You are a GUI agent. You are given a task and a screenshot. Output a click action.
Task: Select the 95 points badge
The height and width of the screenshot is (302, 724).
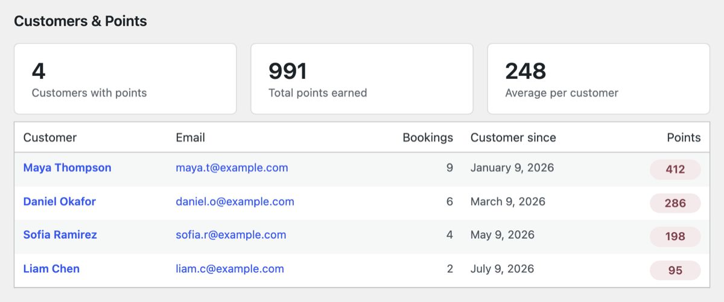tap(675, 271)
